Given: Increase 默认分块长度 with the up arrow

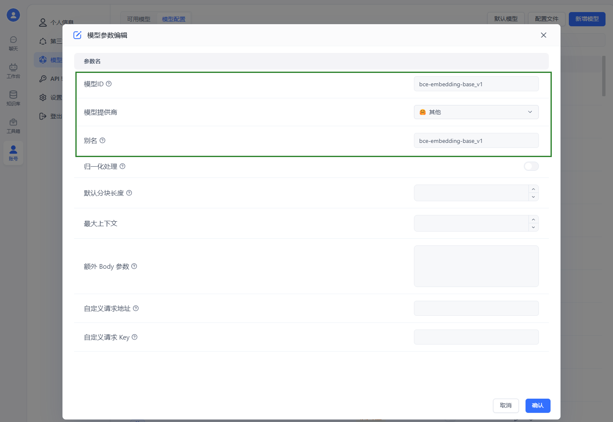Looking at the screenshot, I should click(533, 189).
